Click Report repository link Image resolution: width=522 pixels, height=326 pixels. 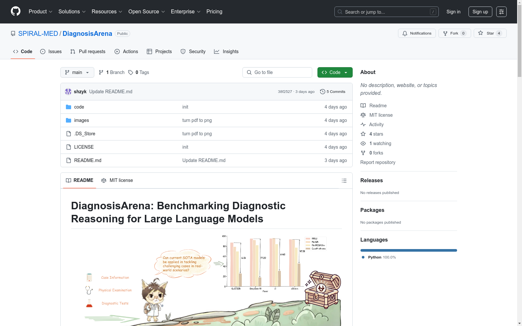pyautogui.click(x=378, y=162)
